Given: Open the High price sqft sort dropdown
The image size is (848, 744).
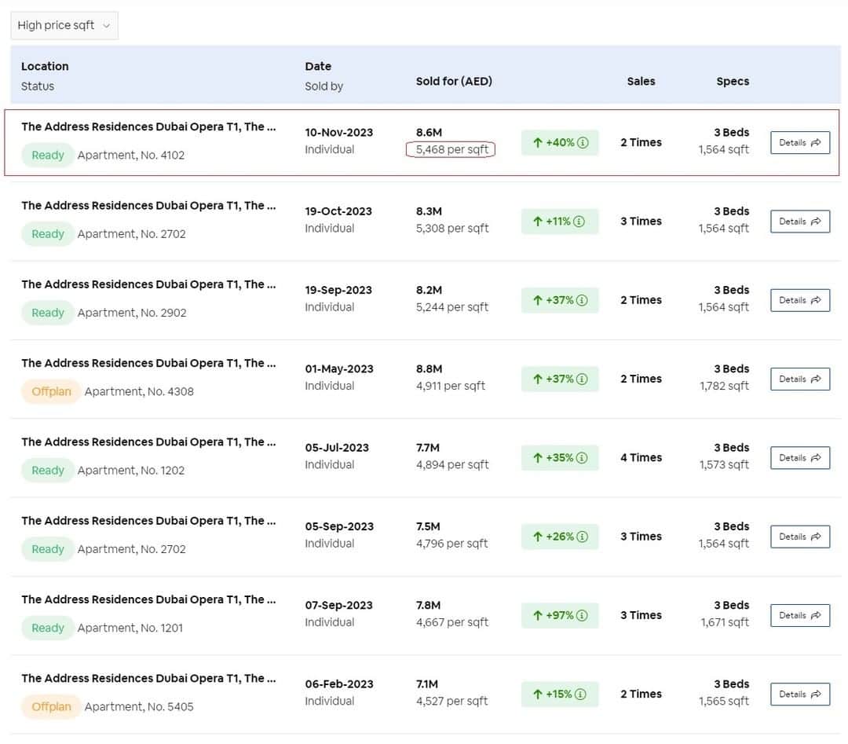Looking at the screenshot, I should click(x=64, y=25).
